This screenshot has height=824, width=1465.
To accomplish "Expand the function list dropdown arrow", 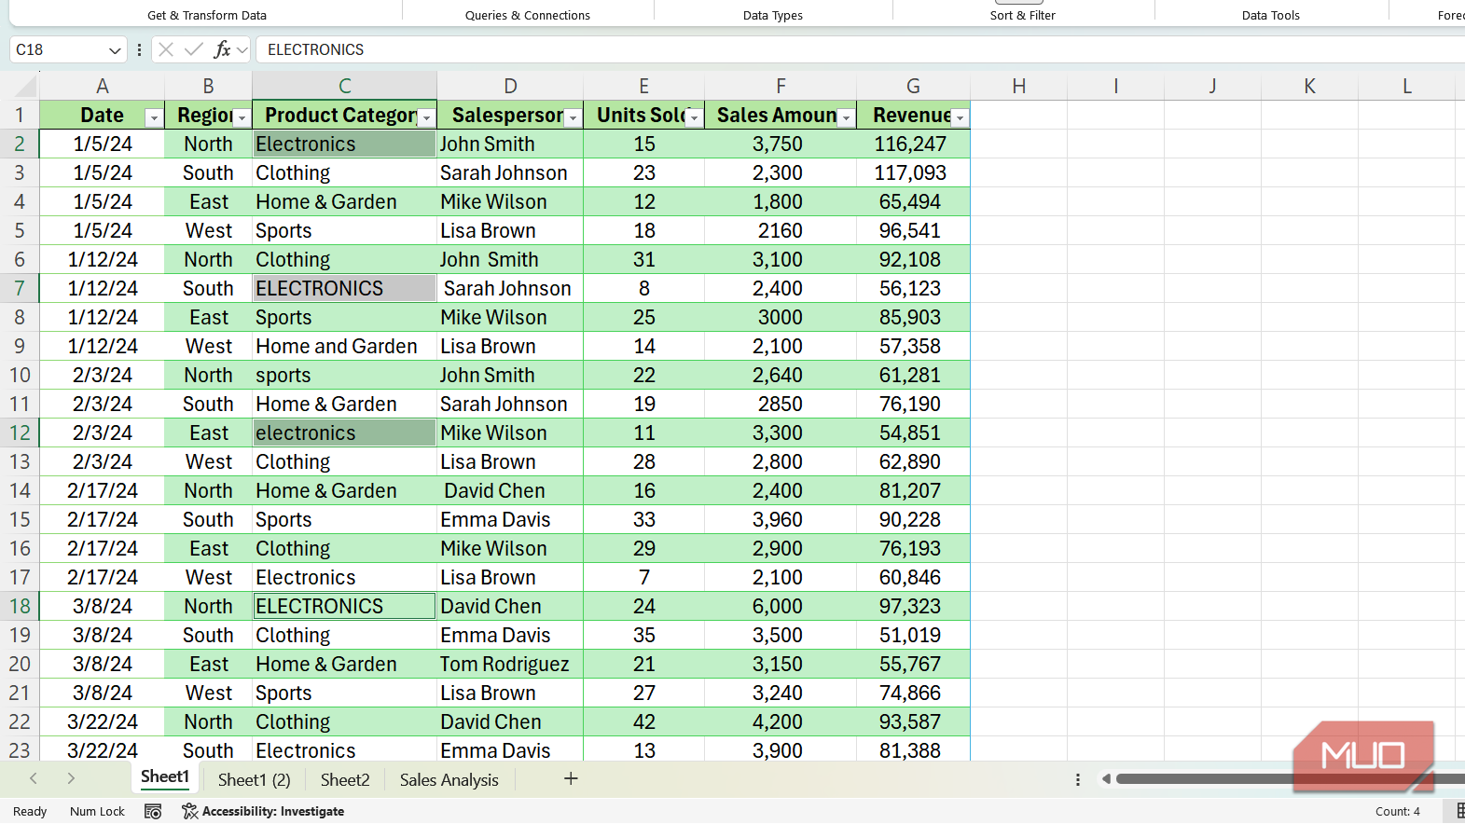I will [242, 49].
